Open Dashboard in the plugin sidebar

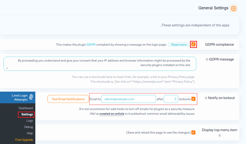(x=26, y=108)
